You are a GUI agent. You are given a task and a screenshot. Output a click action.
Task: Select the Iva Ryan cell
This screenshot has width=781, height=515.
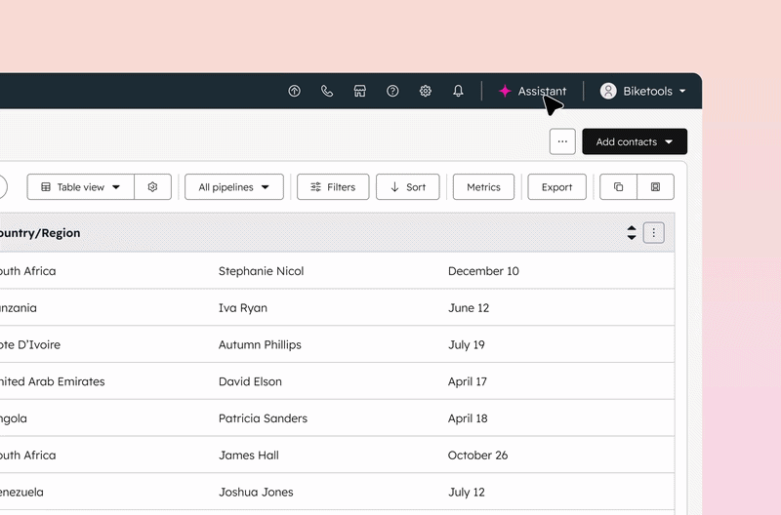tap(242, 308)
